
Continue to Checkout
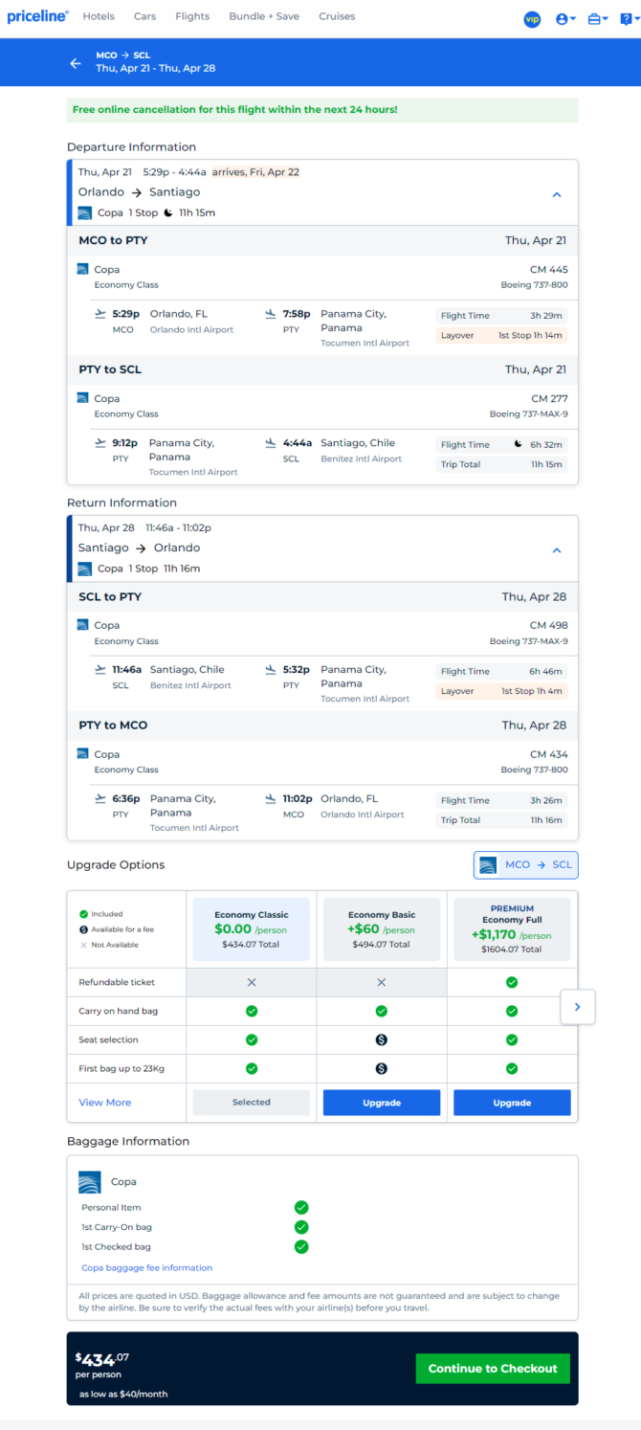coord(493,1369)
